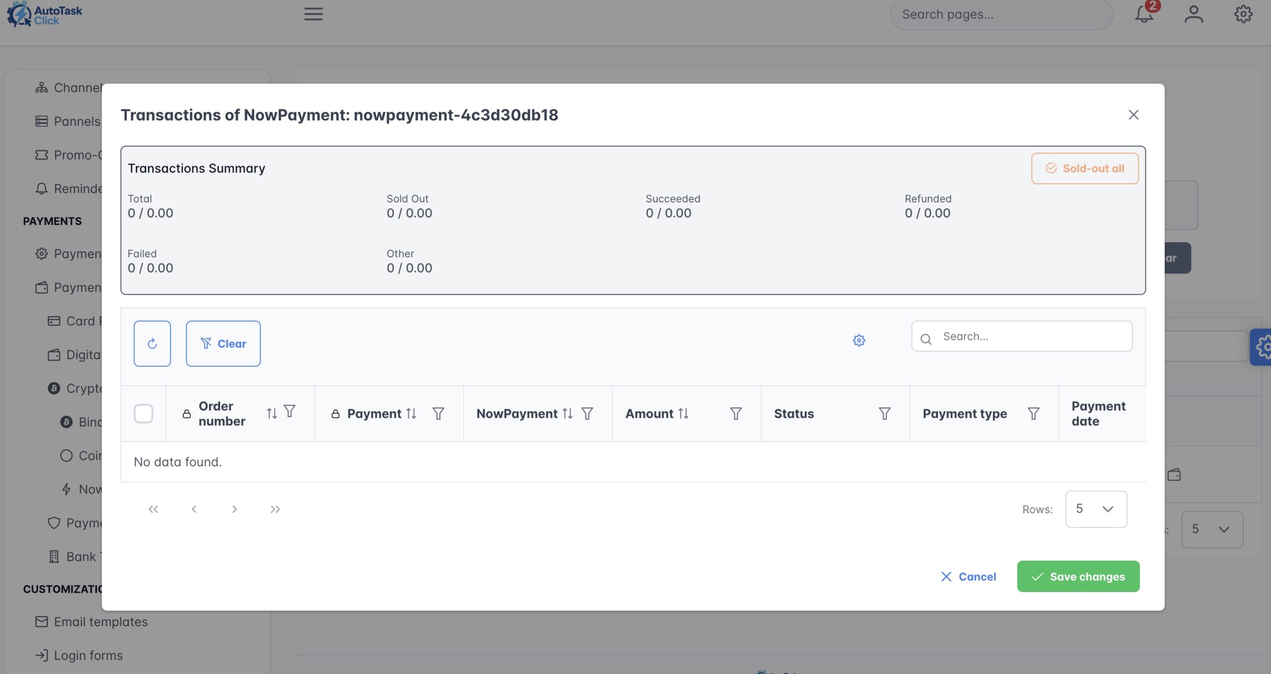The height and width of the screenshot is (674, 1271).
Task: Sort by NowPayment column
Action: tap(567, 413)
